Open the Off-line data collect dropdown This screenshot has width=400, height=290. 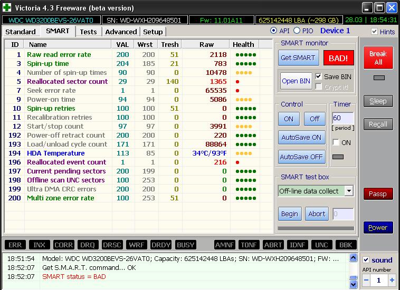pos(349,191)
